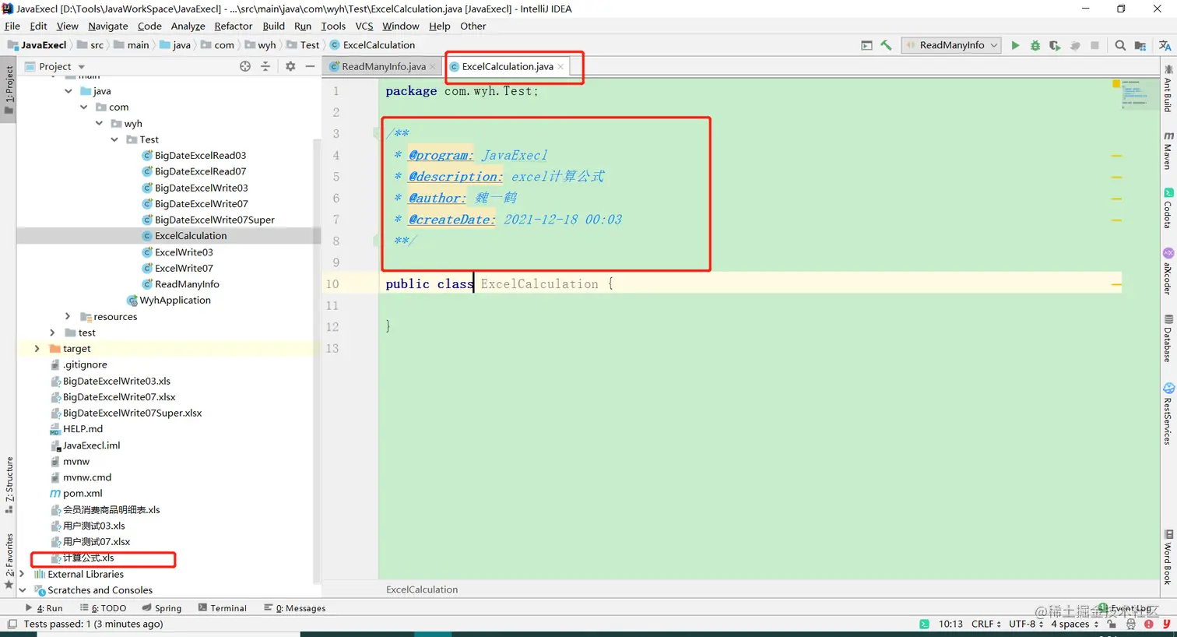
Task: Open Project panel settings gear
Action: [290, 66]
